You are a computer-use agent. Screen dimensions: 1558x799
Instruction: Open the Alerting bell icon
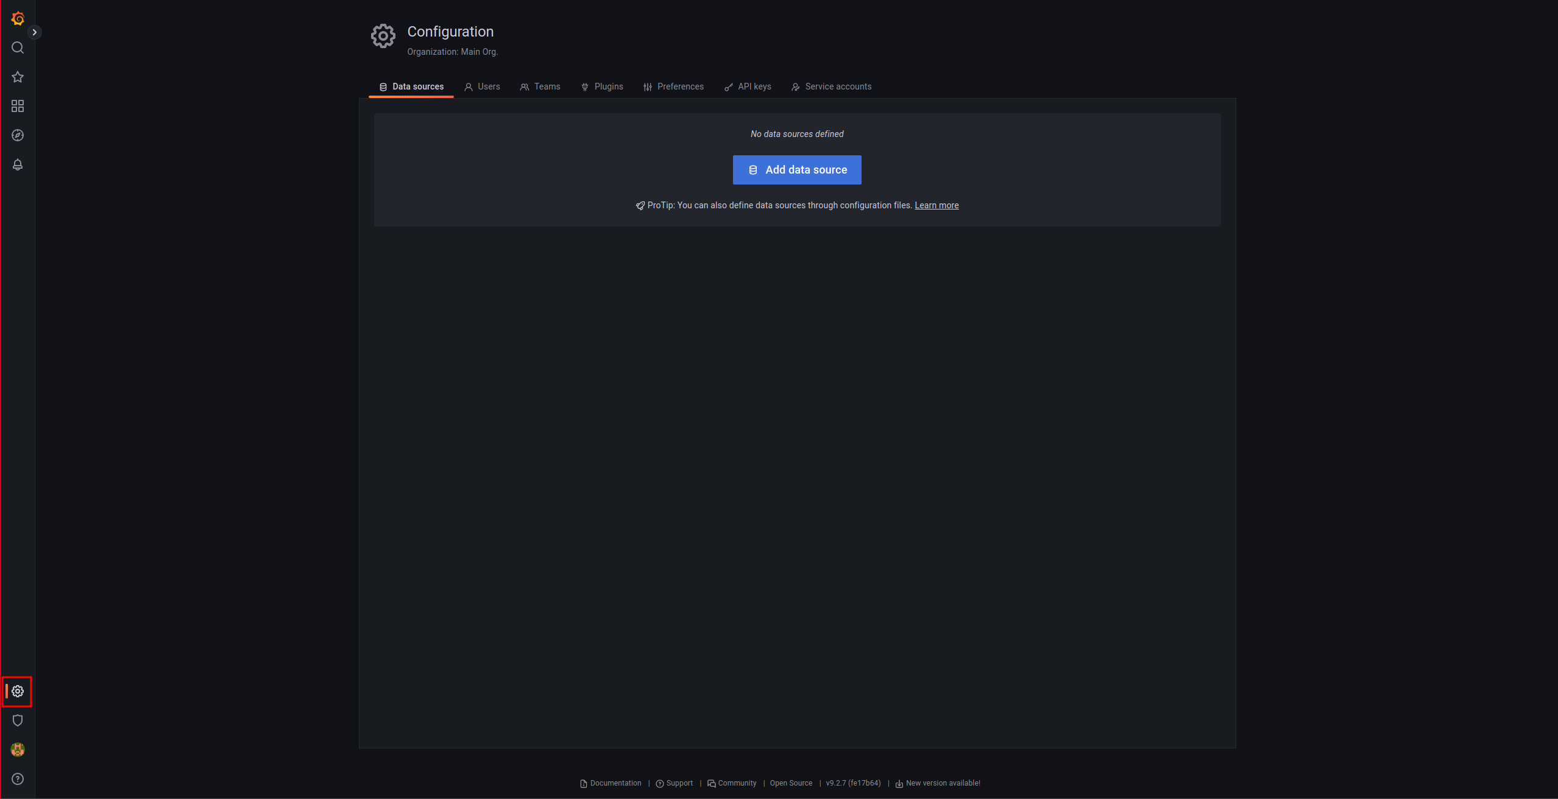tap(18, 164)
